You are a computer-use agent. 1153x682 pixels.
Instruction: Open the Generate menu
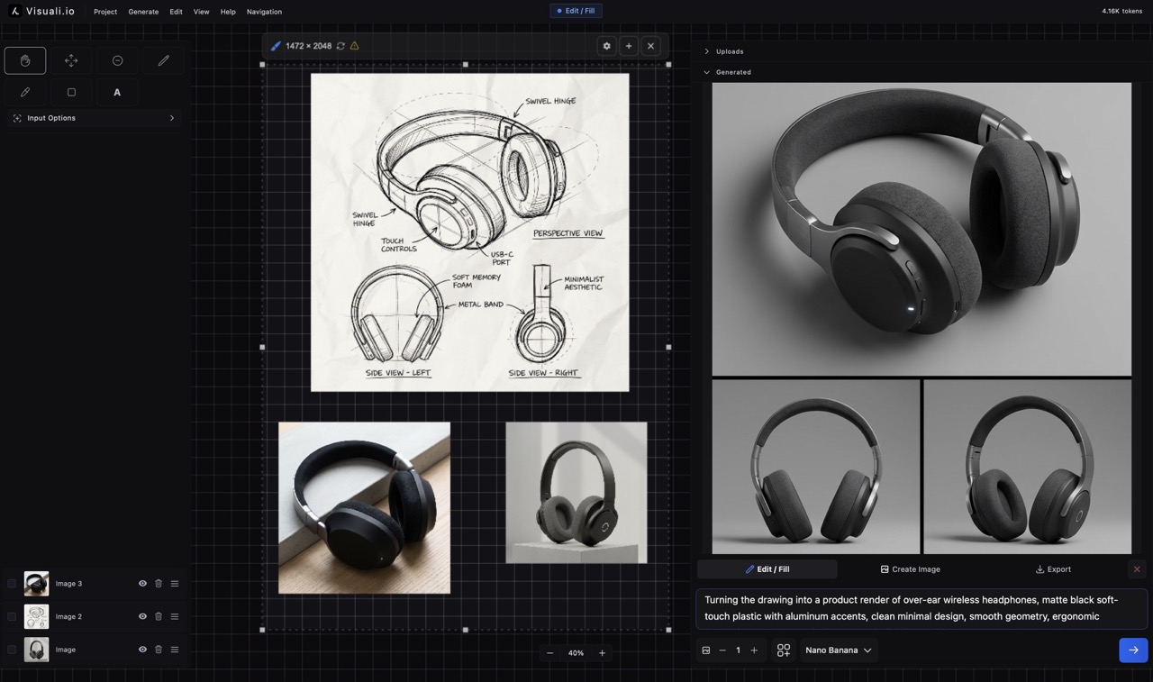[x=143, y=12]
